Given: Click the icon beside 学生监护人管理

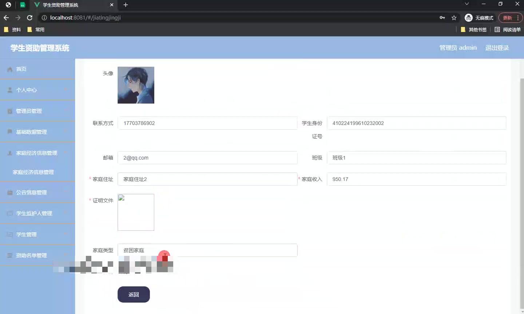Looking at the screenshot, I should coord(10,213).
